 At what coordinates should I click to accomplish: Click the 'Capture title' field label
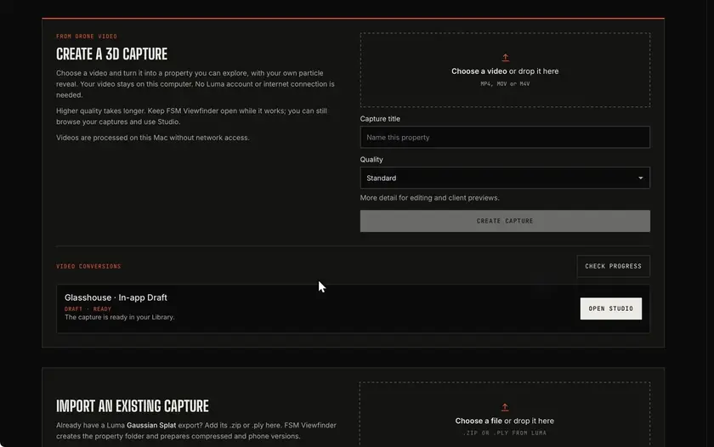pos(380,119)
